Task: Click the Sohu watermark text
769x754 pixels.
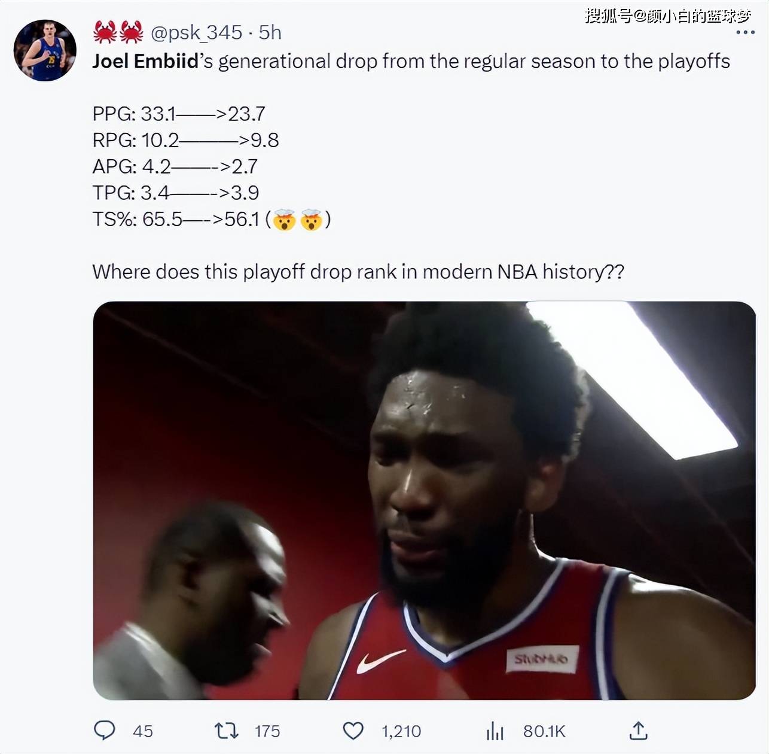Action: (668, 15)
